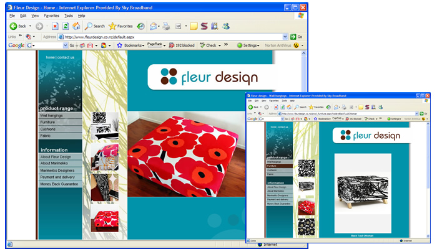
Task: Click Research book icon in large window toolbar
Action: (215, 26)
